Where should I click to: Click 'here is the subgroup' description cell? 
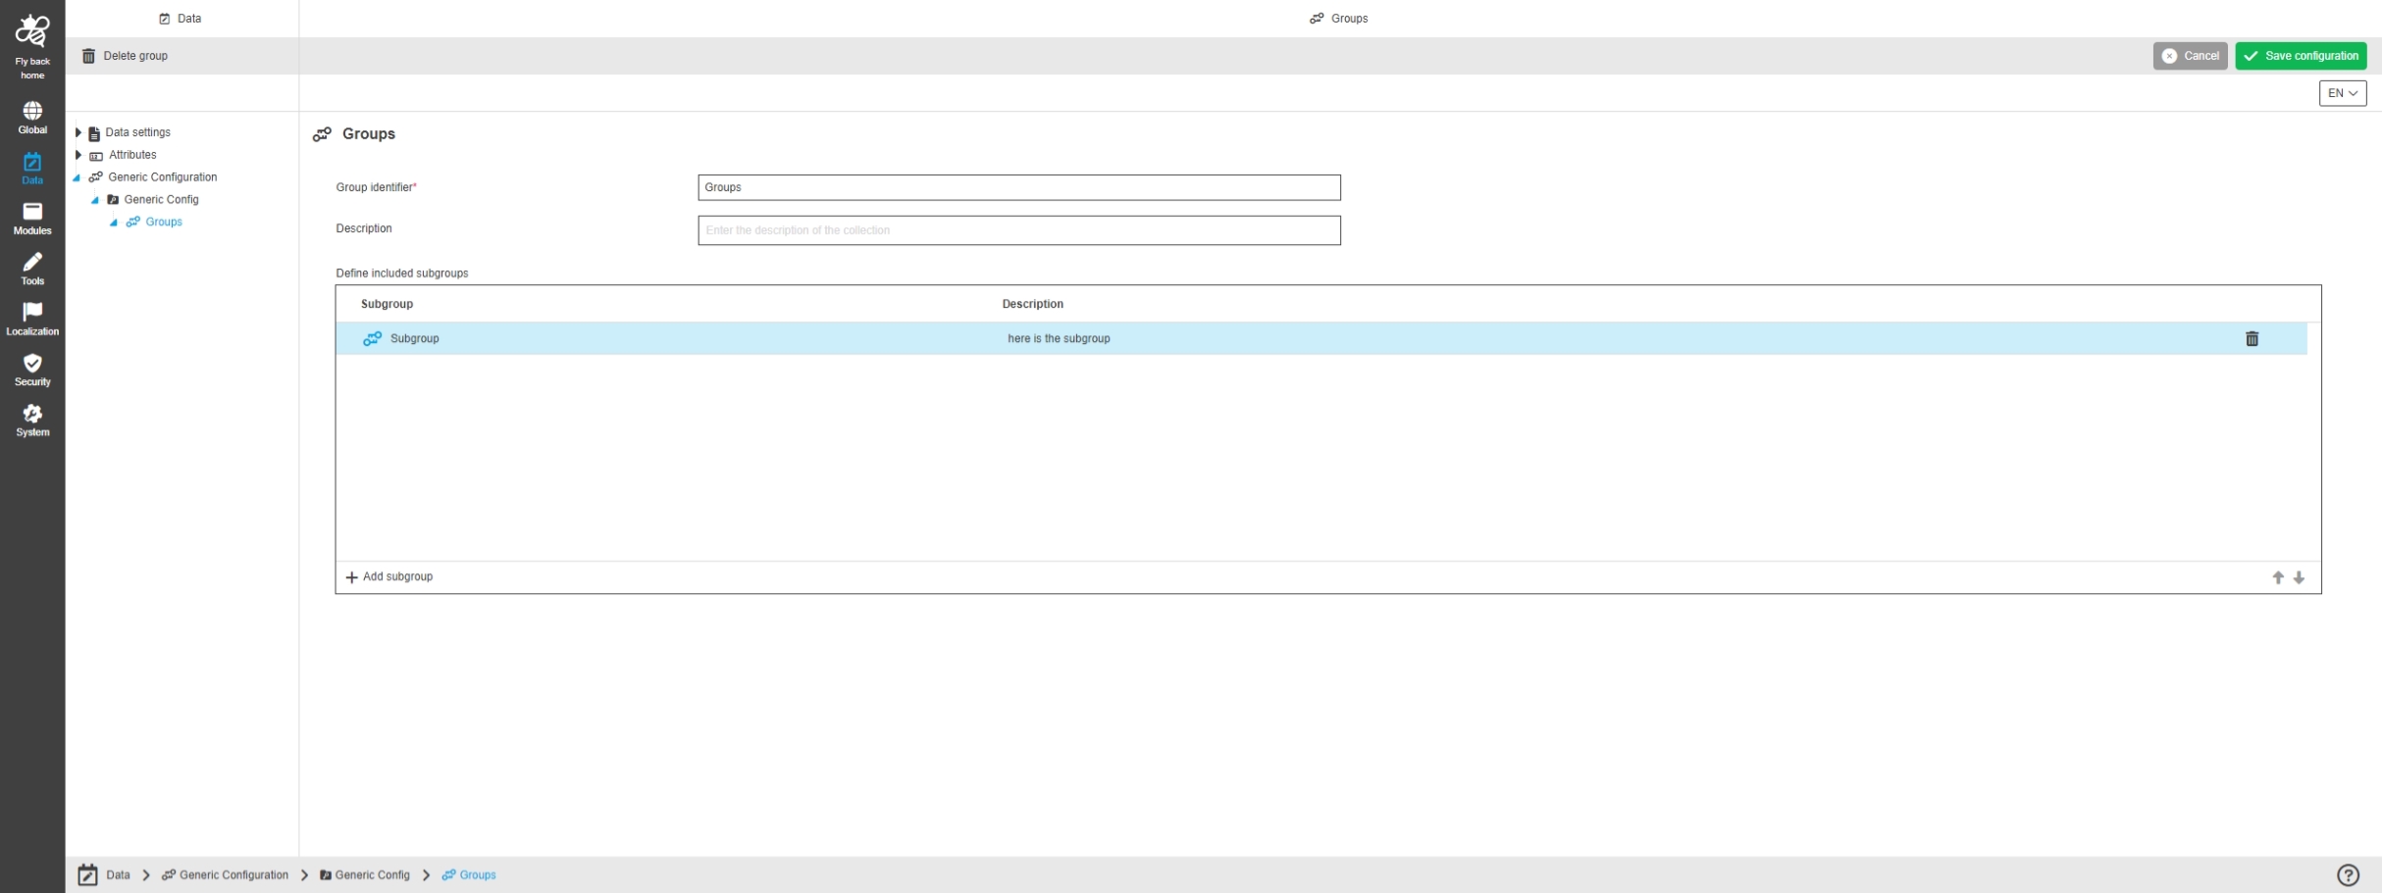(x=1059, y=338)
